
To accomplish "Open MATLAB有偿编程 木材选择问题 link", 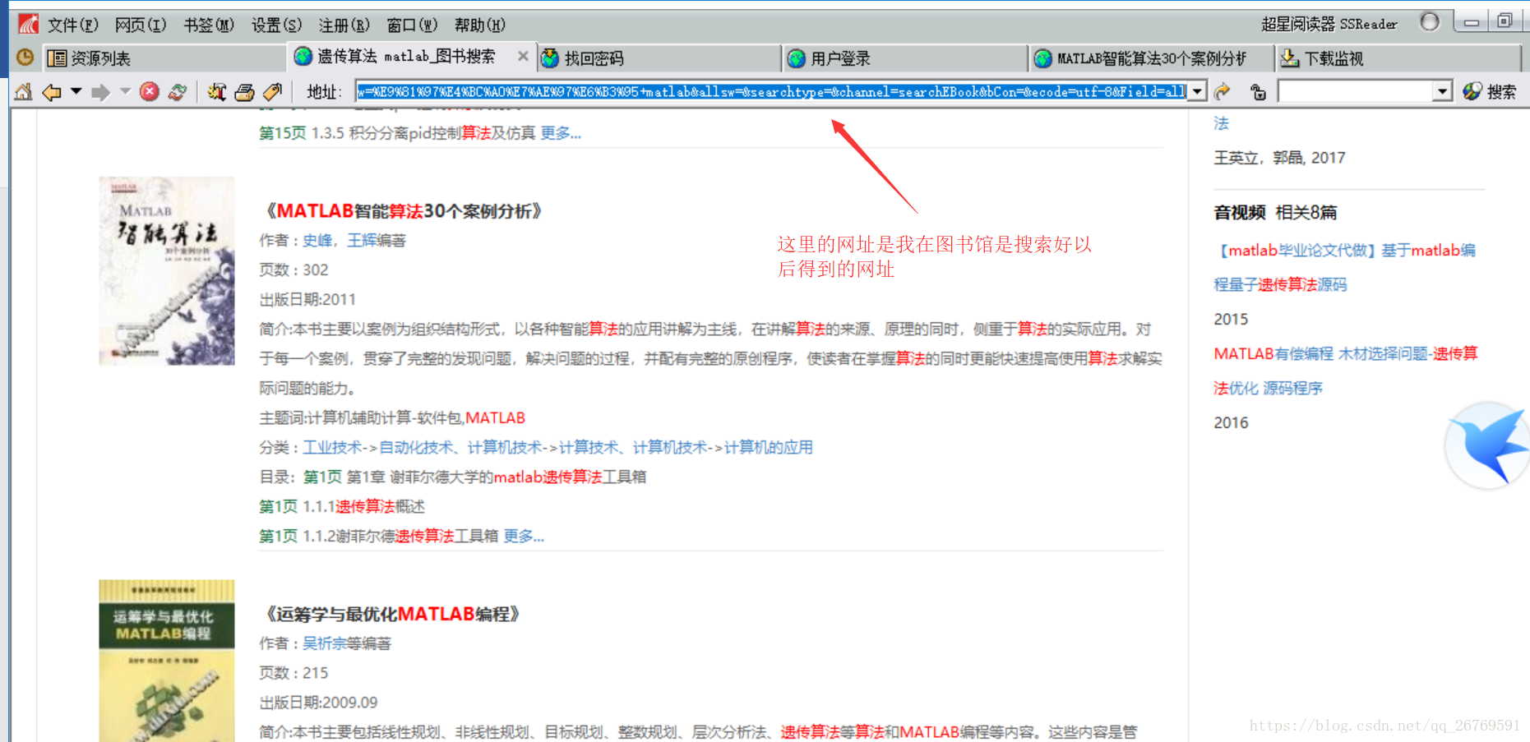I will pos(1346,371).
